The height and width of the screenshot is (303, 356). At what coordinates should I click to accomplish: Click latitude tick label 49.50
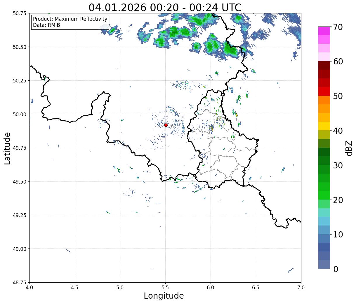[19, 182]
